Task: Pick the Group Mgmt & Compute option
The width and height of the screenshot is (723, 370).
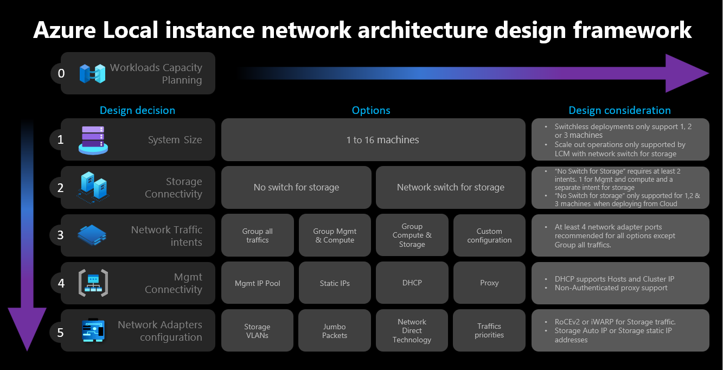Action: [335, 235]
